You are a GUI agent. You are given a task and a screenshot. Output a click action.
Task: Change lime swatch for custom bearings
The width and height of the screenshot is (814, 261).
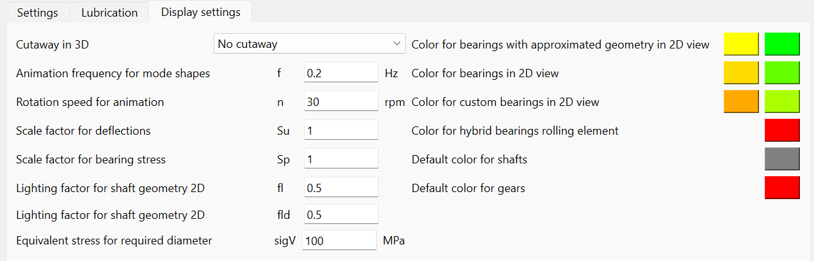[782, 101]
